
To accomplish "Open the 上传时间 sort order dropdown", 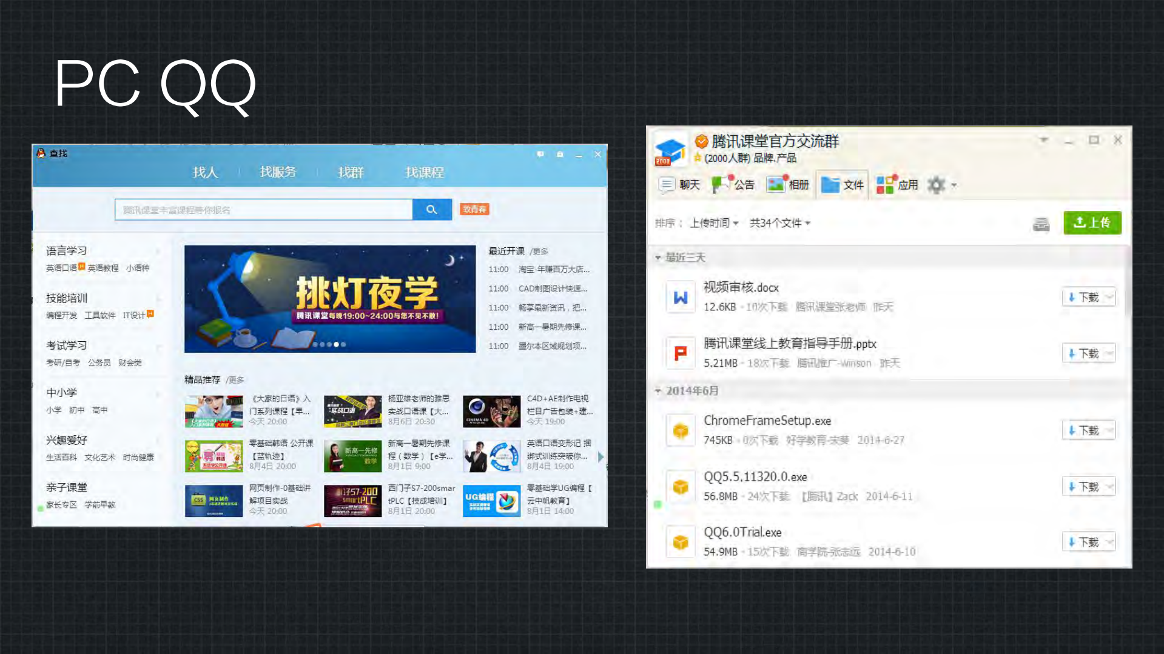I will pos(715,222).
